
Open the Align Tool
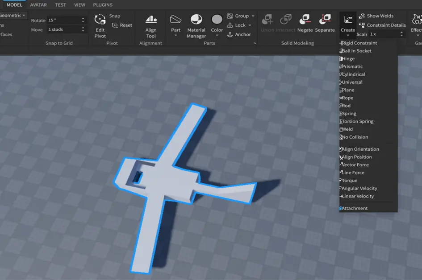tap(151, 26)
